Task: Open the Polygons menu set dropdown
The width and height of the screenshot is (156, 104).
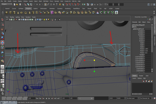Action: pos(7,4)
